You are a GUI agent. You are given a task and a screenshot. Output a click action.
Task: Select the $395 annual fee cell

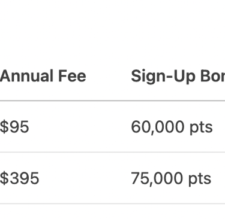19,178
